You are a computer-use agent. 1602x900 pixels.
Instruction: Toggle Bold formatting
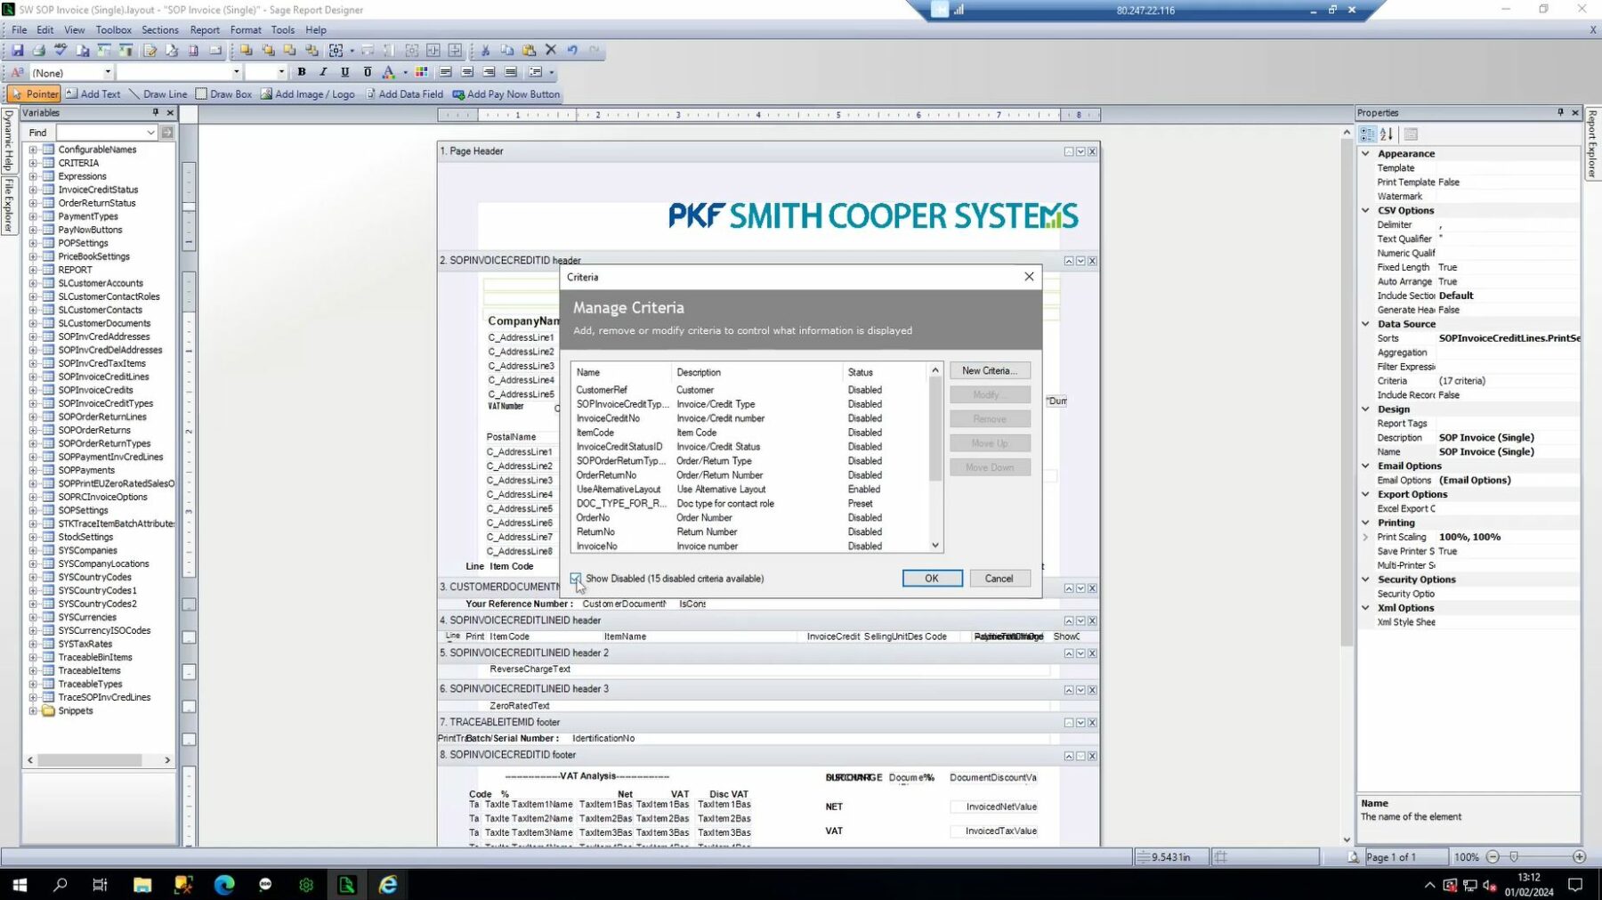pyautogui.click(x=302, y=72)
